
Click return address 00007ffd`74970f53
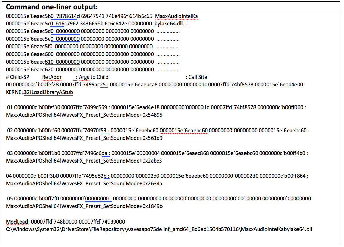(x=84, y=131)
